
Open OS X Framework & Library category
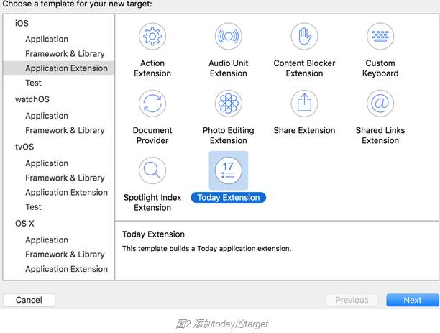click(65, 254)
